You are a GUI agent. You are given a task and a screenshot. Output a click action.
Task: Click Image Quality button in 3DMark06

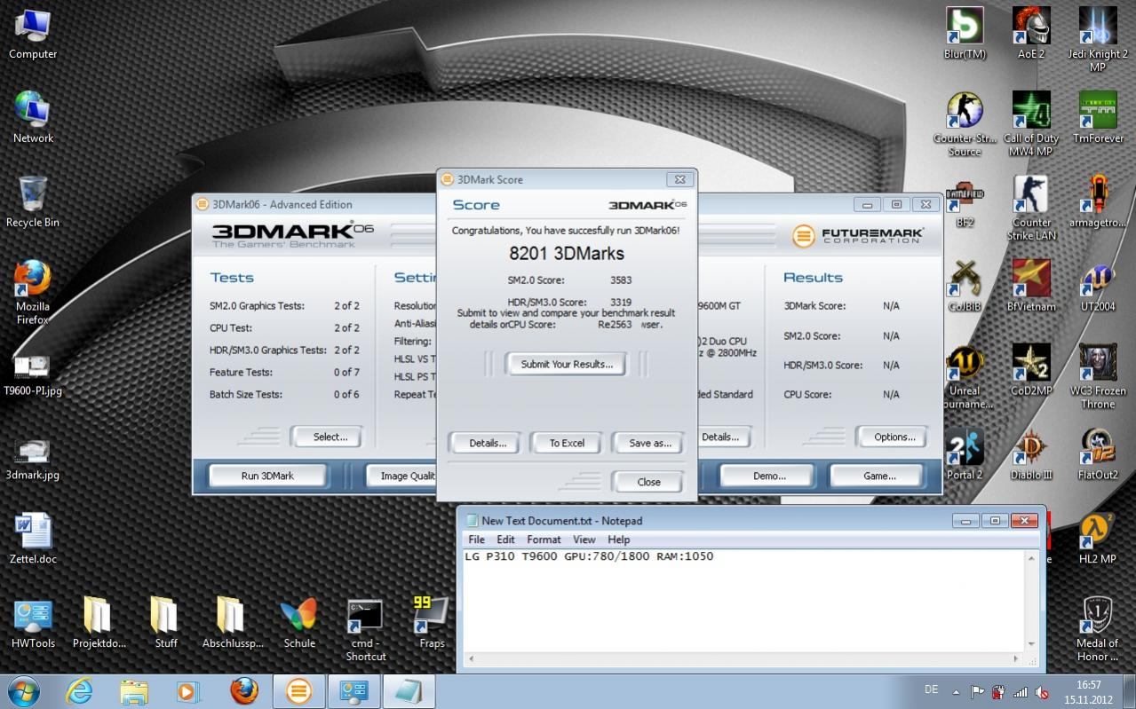(x=401, y=476)
